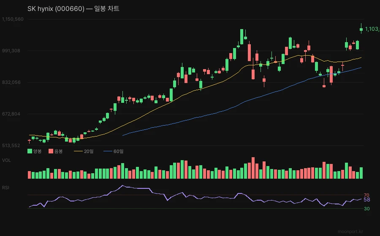Toggle the yellow 20일 moving average legend

84,151
